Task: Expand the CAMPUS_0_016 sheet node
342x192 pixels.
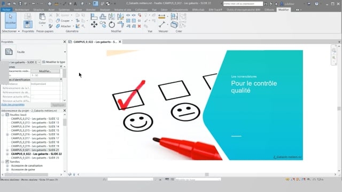Action: (7, 134)
